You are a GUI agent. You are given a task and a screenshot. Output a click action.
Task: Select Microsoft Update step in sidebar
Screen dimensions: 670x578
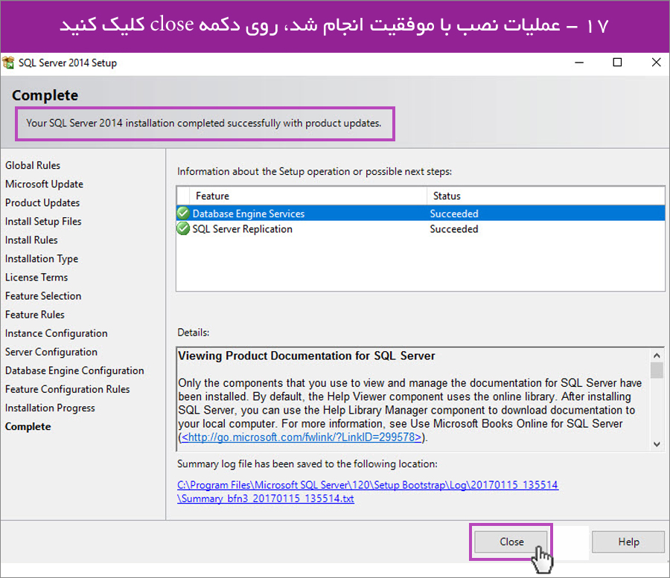coord(44,184)
